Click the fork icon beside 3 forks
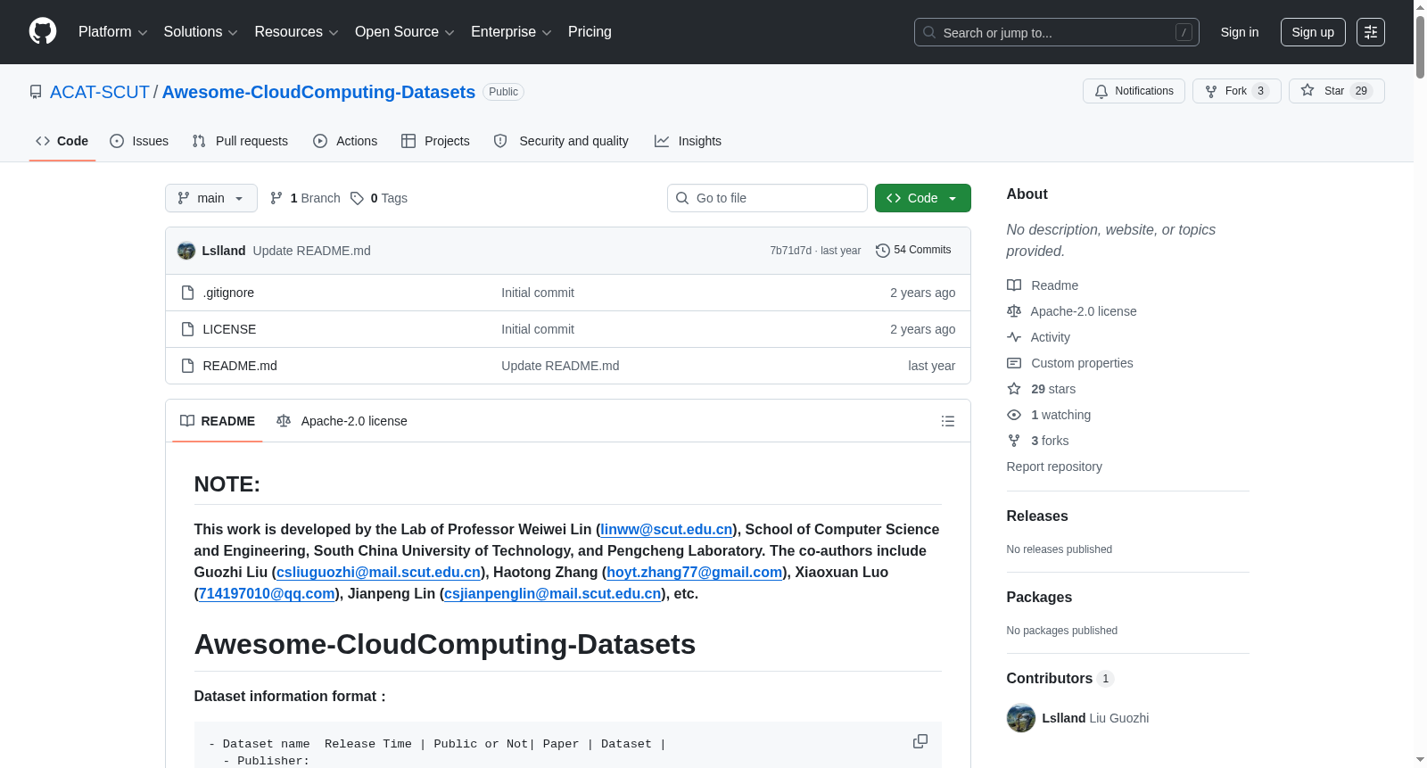The image size is (1427, 768). click(1014, 441)
